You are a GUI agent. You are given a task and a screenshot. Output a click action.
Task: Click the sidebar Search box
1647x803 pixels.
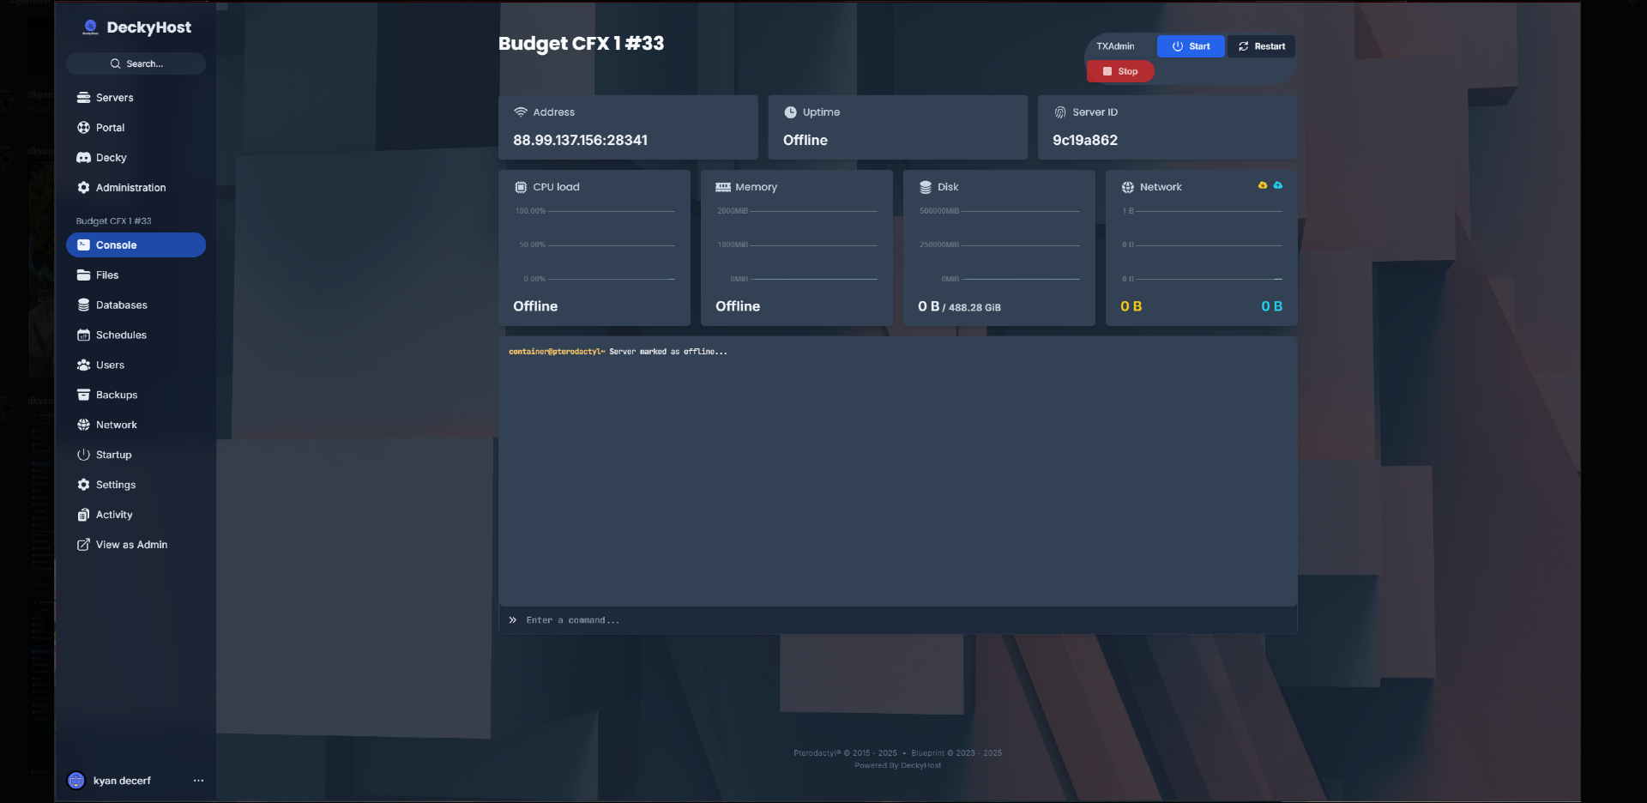136,63
